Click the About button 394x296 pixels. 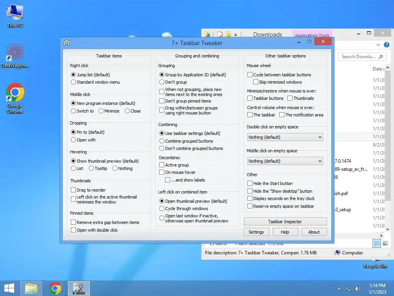314,232
